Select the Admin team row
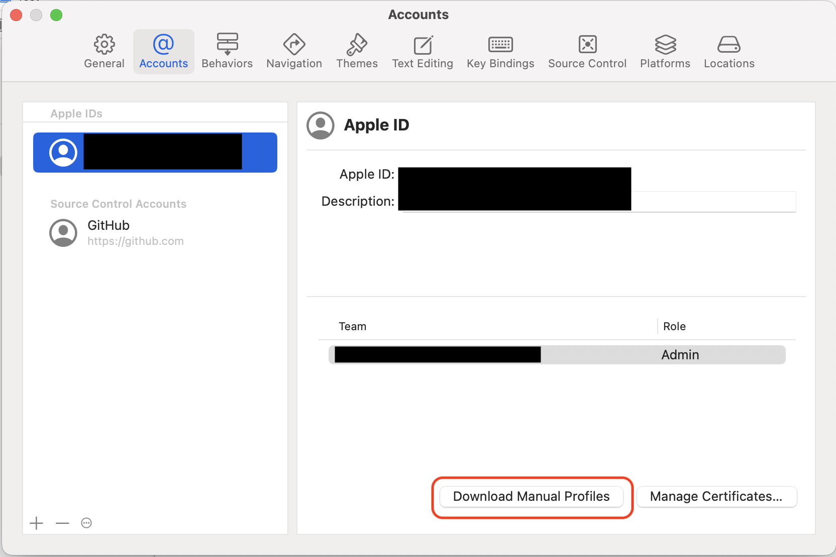The width and height of the screenshot is (836, 557). tap(557, 355)
